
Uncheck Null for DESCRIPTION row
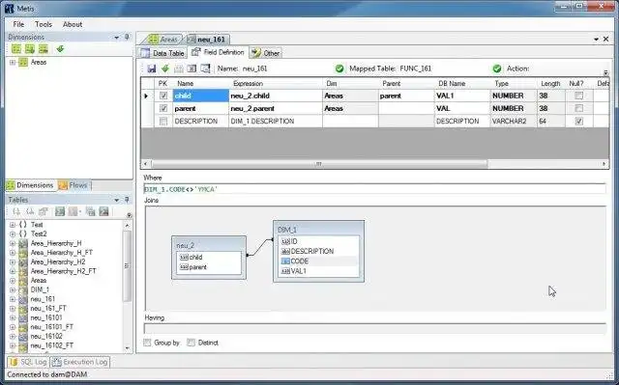tap(578, 122)
